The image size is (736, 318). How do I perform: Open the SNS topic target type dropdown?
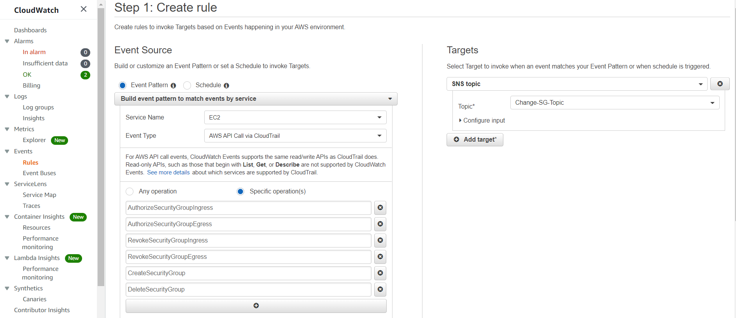[577, 84]
